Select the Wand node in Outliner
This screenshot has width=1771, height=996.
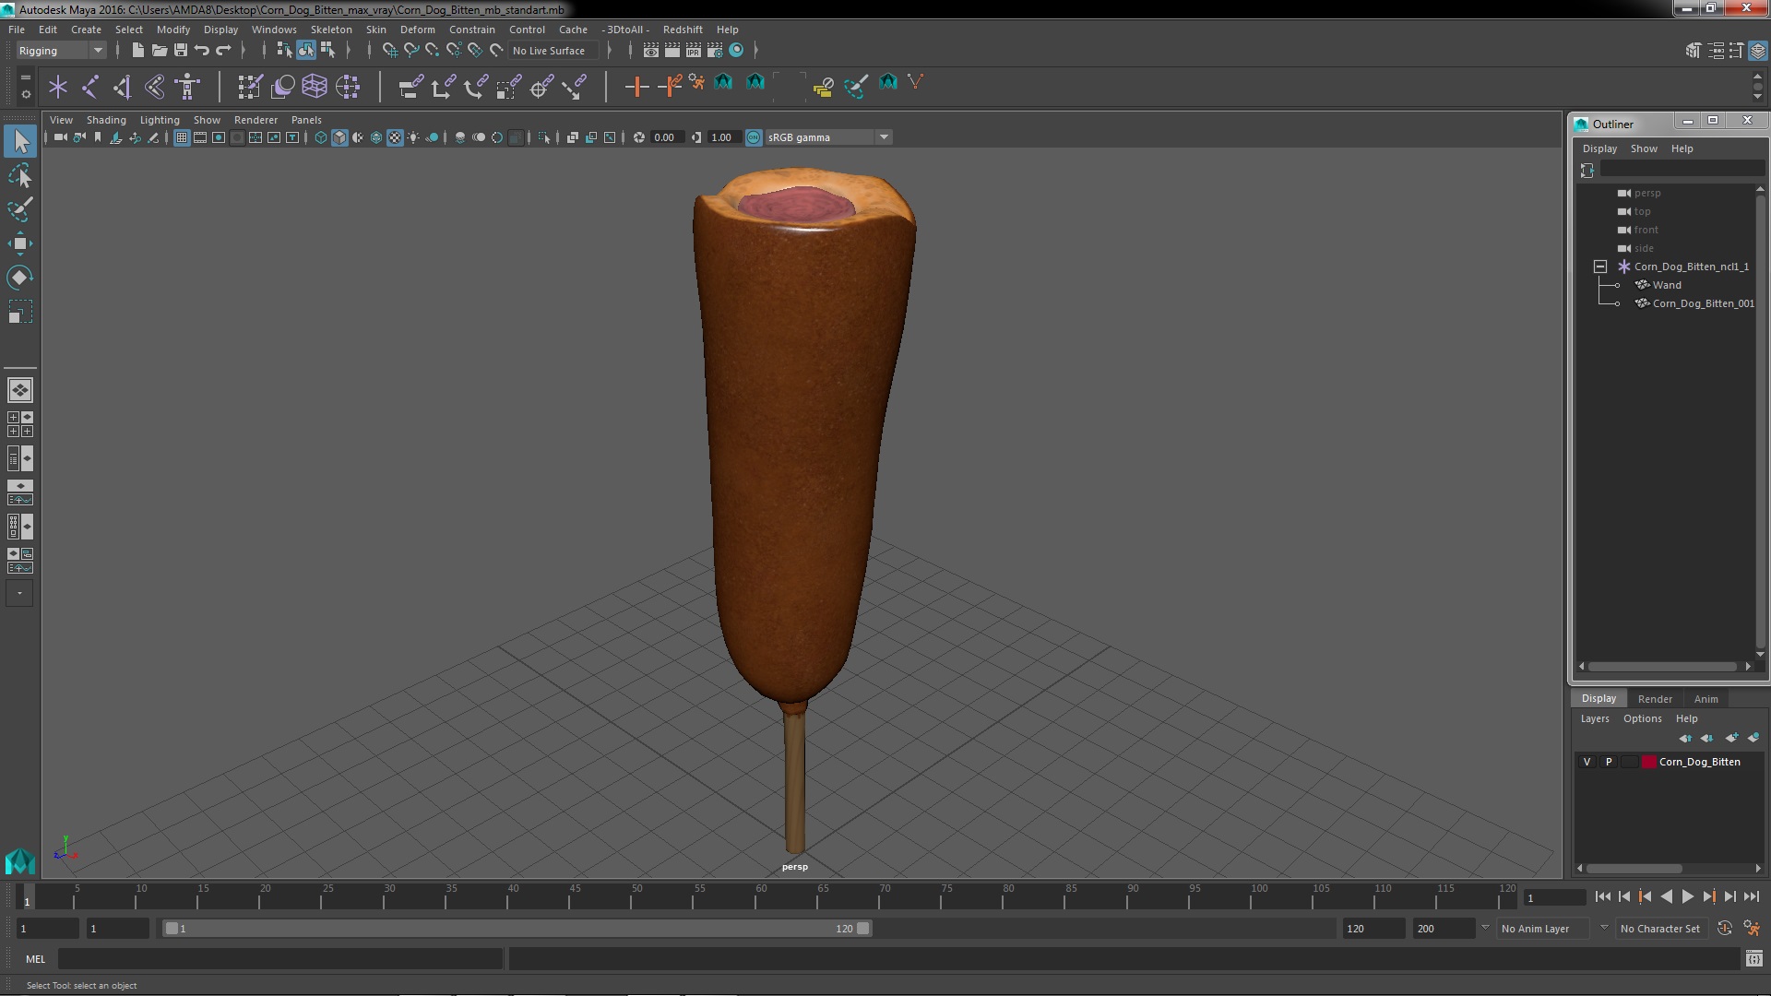(x=1666, y=285)
